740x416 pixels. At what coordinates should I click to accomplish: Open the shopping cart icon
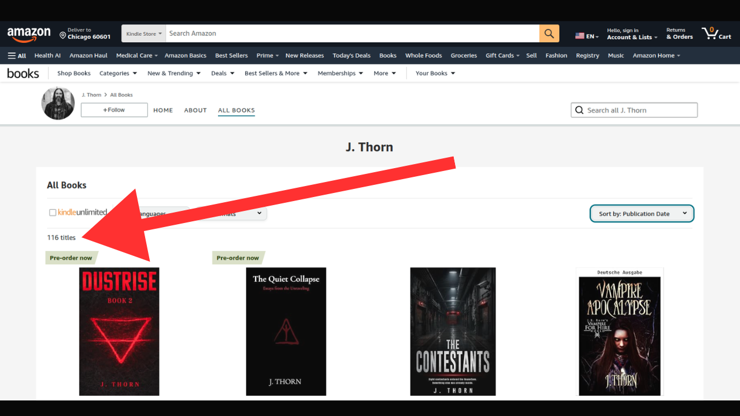tap(716, 34)
